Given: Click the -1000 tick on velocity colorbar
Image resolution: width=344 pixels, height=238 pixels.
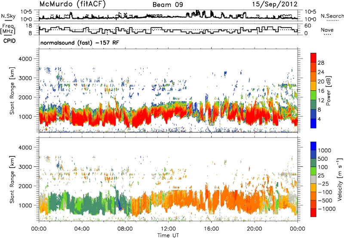Looking at the screenshot, I should coord(326,209).
